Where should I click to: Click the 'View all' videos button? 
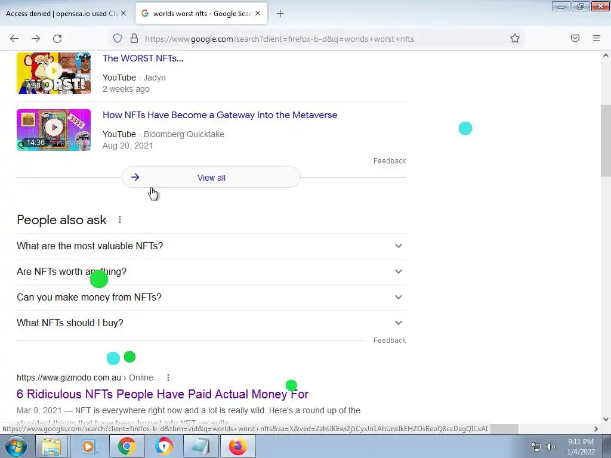point(211,178)
